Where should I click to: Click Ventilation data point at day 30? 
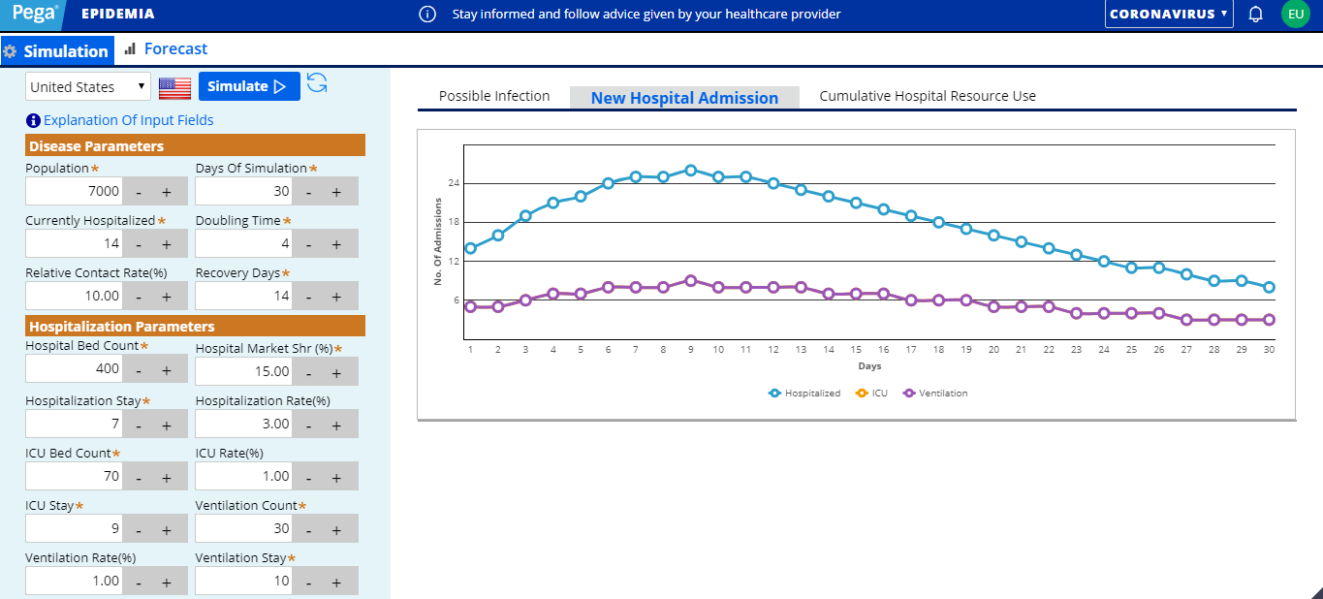tap(1269, 319)
